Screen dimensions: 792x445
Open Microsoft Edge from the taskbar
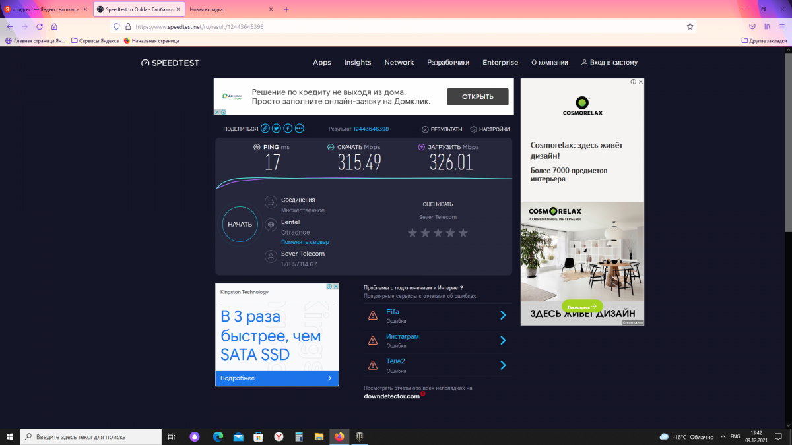[218, 436]
